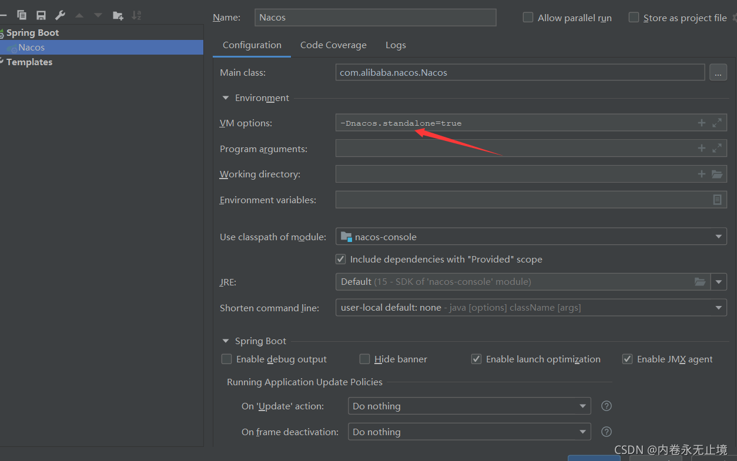The width and height of the screenshot is (737, 461).
Task: Switch to Configuration tab
Action: 252,45
